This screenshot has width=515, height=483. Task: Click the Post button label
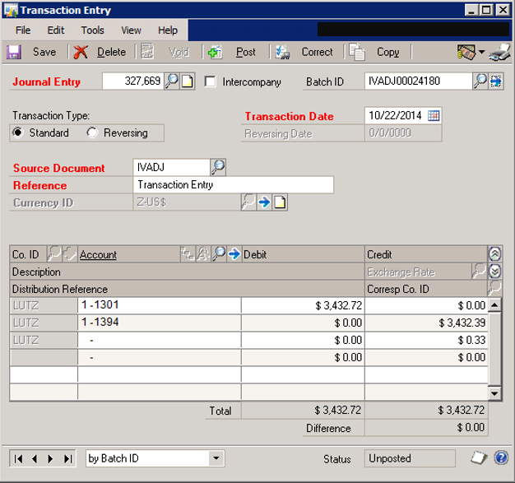246,52
